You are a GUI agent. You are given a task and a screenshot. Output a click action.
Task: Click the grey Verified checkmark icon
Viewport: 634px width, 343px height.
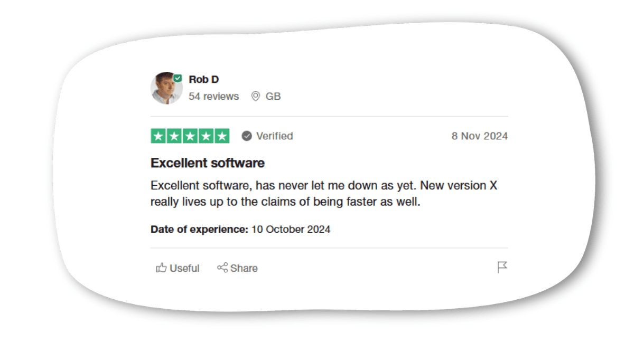[x=247, y=136]
